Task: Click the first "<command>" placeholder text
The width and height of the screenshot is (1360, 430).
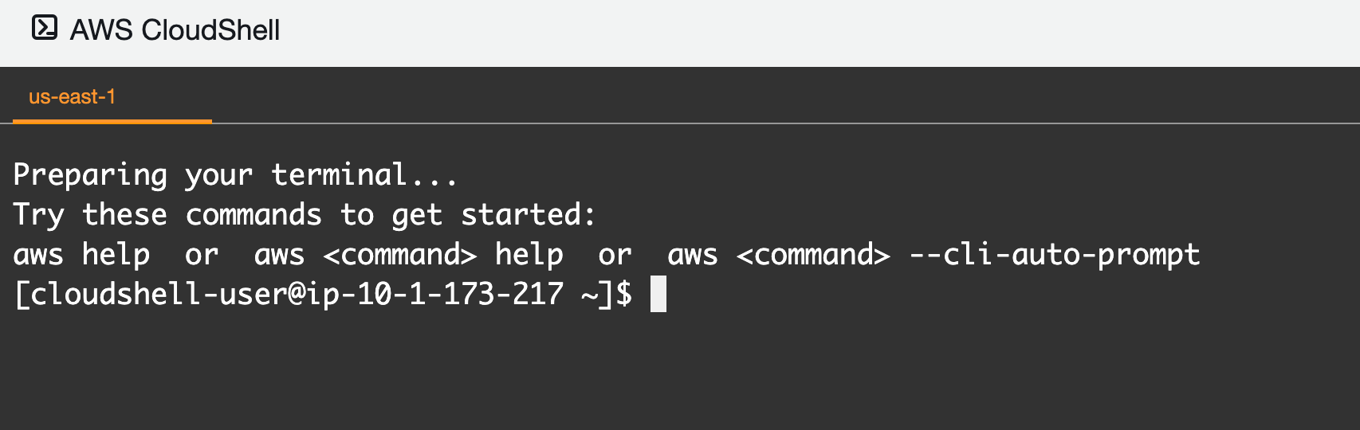Action: 400,255
